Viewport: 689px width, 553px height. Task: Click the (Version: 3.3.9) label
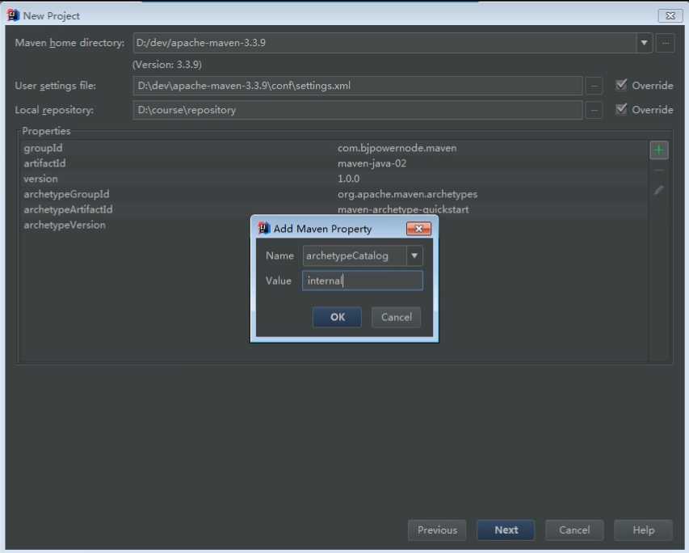pos(167,65)
